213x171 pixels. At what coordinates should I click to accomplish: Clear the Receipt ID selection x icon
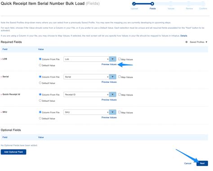(107, 94)
